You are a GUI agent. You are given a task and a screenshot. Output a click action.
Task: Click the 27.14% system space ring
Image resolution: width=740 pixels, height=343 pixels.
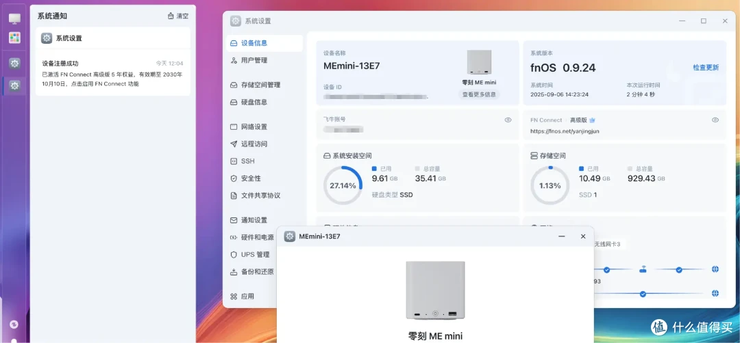pyautogui.click(x=343, y=185)
